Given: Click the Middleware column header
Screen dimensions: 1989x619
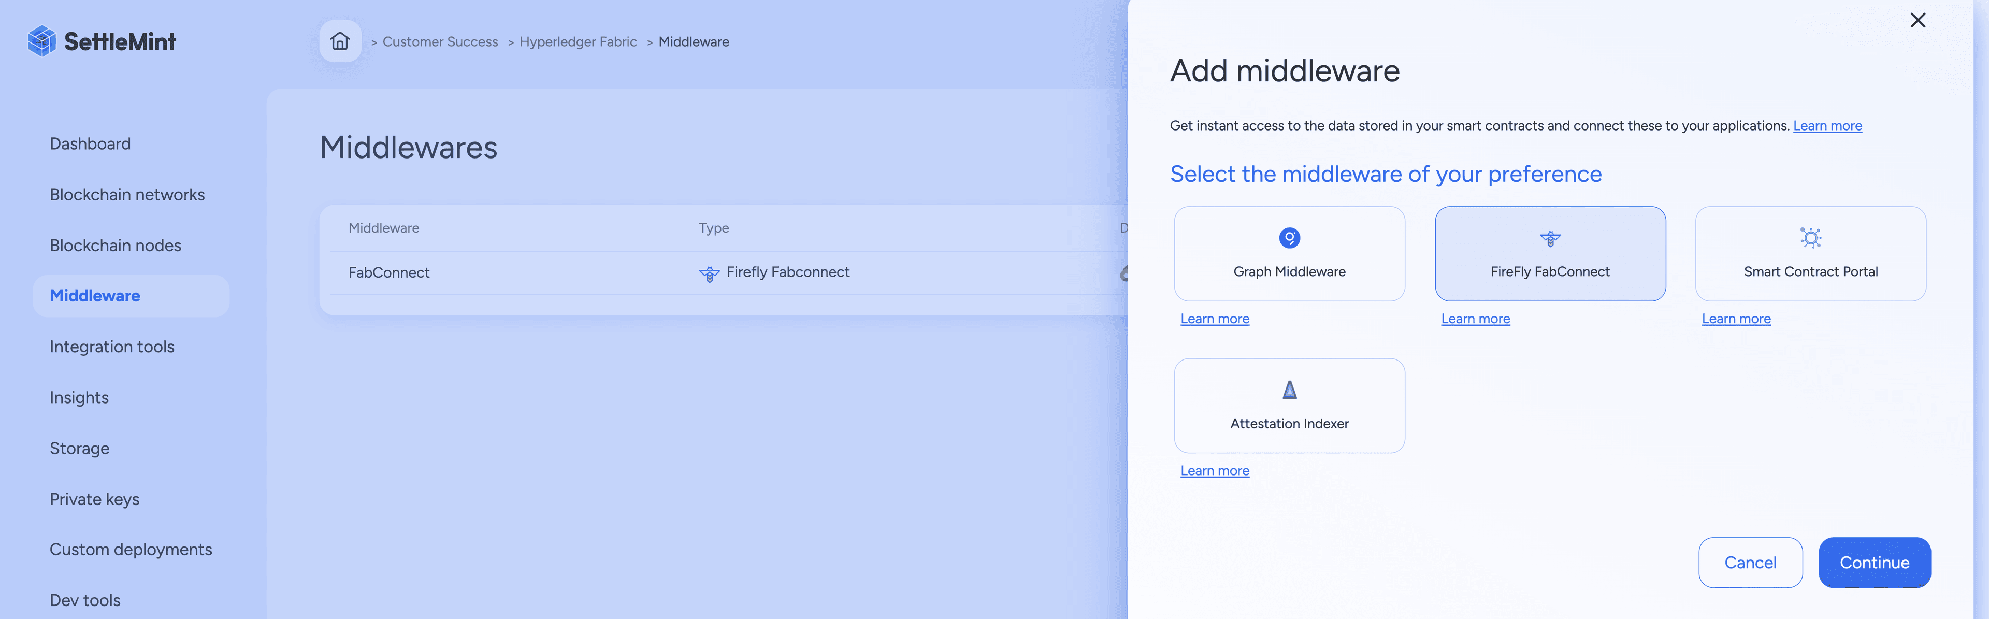Looking at the screenshot, I should coord(384,228).
